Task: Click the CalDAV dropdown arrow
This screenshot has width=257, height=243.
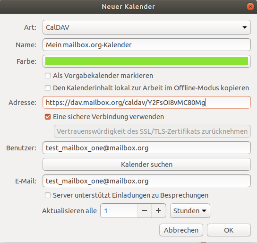Action: 245,27
